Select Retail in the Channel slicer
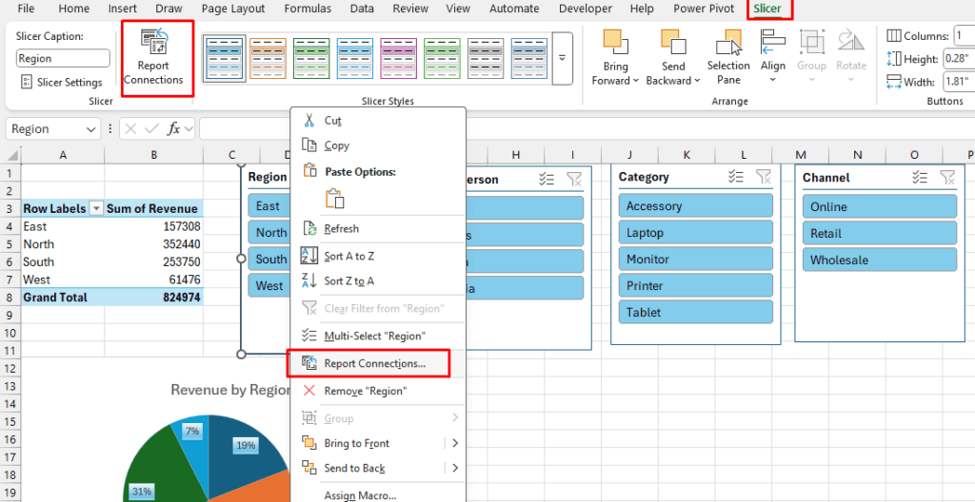This screenshot has width=975, height=502. 880,234
